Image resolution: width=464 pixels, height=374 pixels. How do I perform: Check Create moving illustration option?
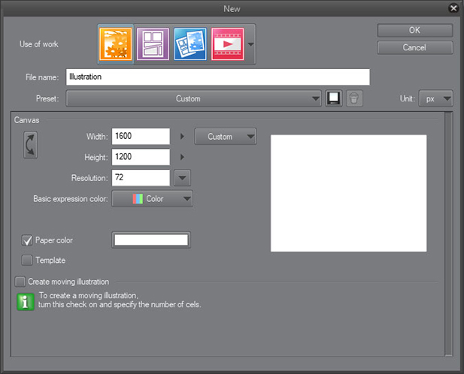[20, 282]
